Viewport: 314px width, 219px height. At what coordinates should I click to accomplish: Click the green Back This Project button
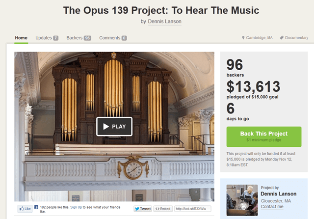click(x=264, y=137)
